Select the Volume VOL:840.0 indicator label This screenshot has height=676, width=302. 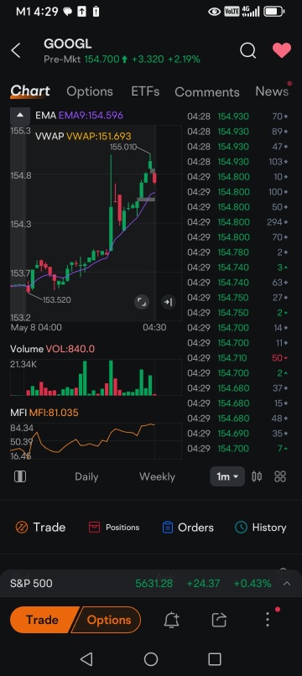52,349
